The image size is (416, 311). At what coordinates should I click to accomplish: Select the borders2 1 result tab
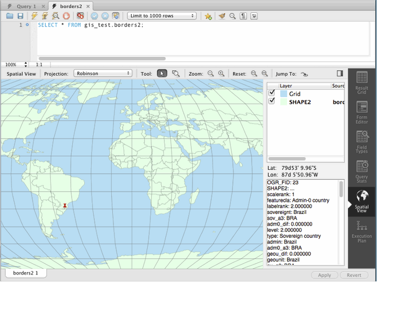[x=26, y=273]
